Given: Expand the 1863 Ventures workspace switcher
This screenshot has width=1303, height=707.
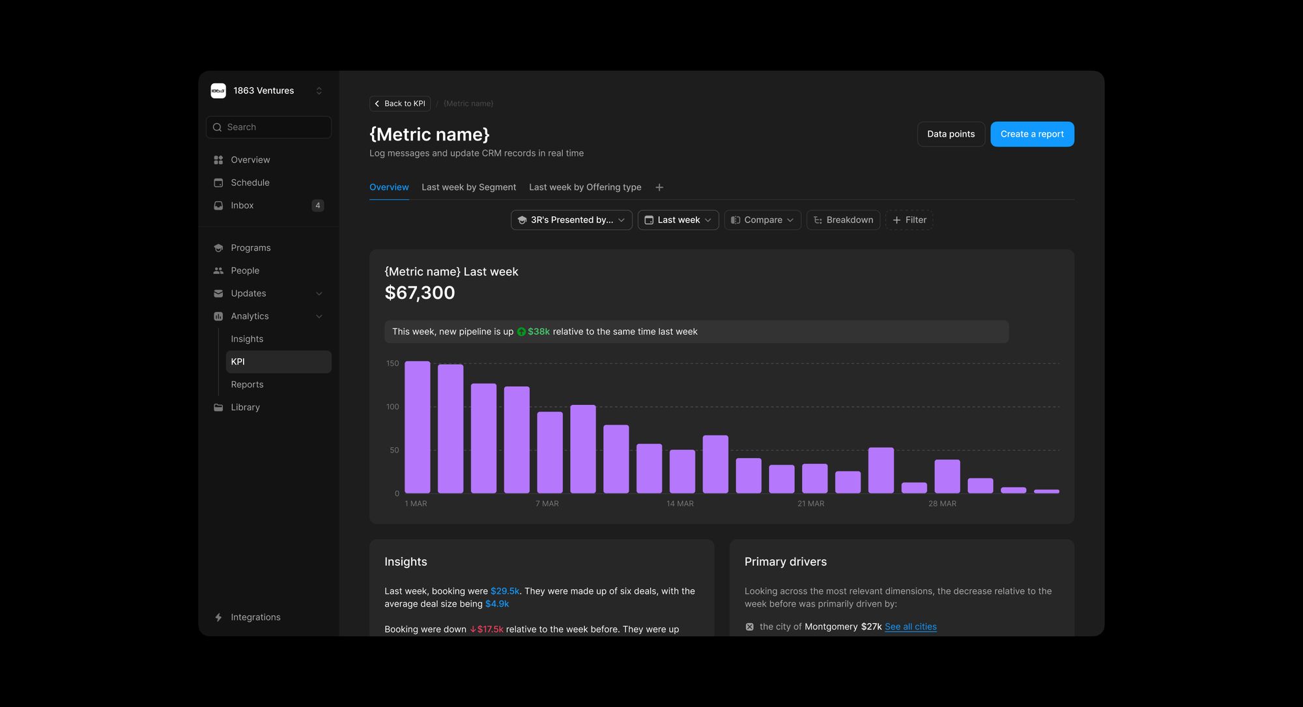Looking at the screenshot, I should click(319, 90).
